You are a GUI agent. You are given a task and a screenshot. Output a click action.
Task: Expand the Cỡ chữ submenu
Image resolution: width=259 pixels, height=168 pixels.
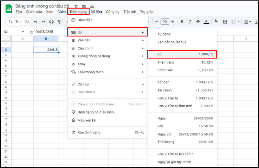click(107, 84)
